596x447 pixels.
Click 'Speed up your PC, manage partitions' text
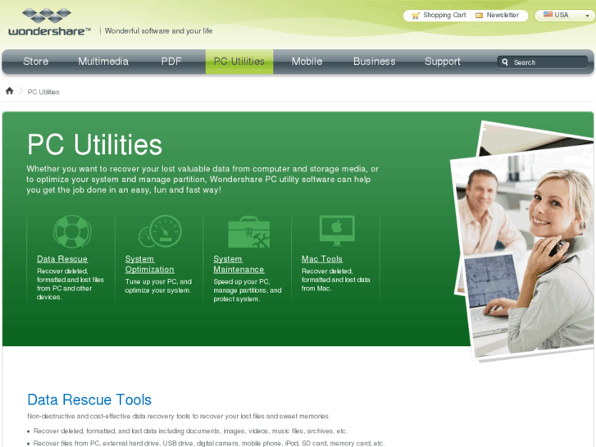pos(248,290)
